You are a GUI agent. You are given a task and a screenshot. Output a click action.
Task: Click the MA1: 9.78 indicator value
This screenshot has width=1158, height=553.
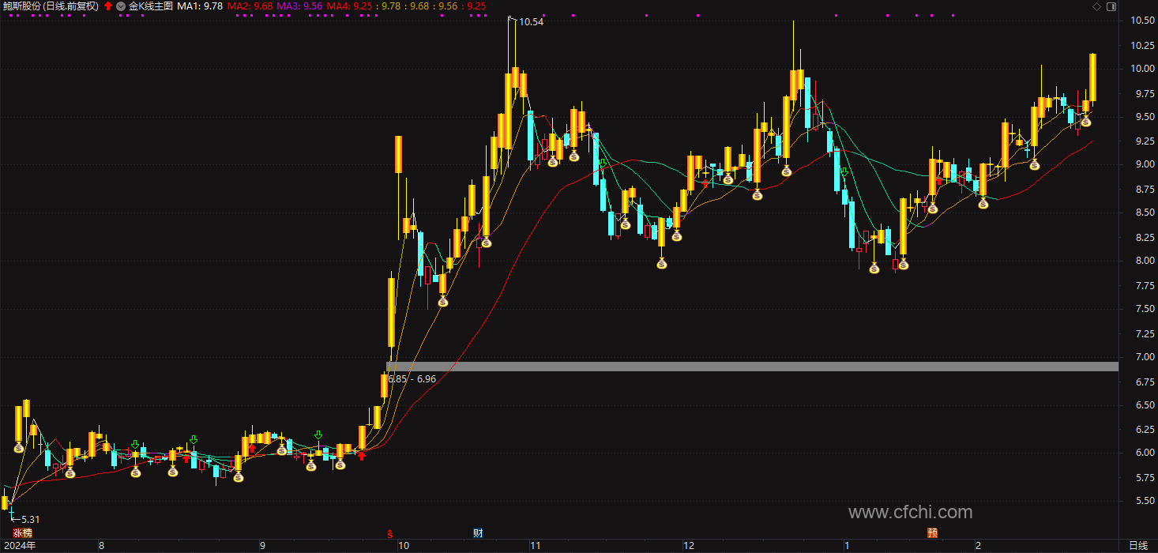[200, 6]
